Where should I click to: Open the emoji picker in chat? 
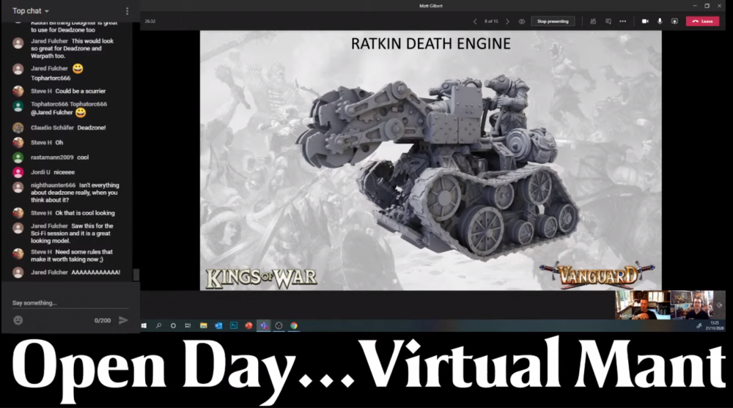[x=18, y=320]
